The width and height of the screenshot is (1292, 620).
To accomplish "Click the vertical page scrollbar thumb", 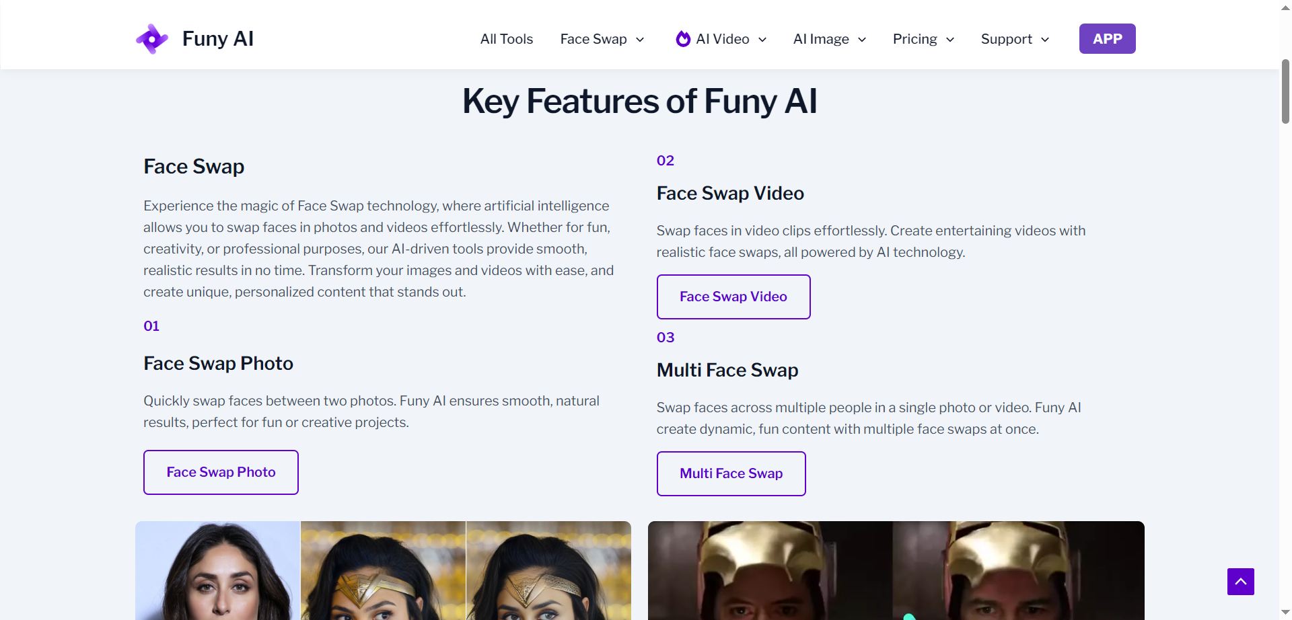I will click(x=1285, y=91).
